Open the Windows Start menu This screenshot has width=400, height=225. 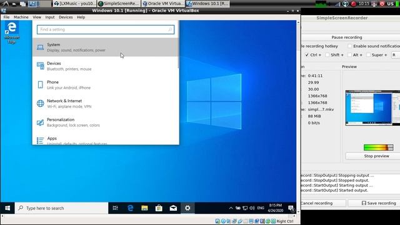pyautogui.click(x=7, y=208)
